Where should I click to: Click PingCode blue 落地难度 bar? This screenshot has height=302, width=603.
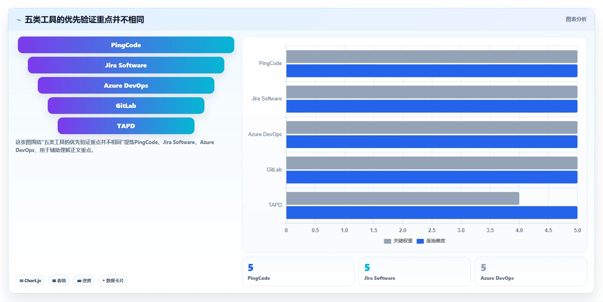point(432,71)
